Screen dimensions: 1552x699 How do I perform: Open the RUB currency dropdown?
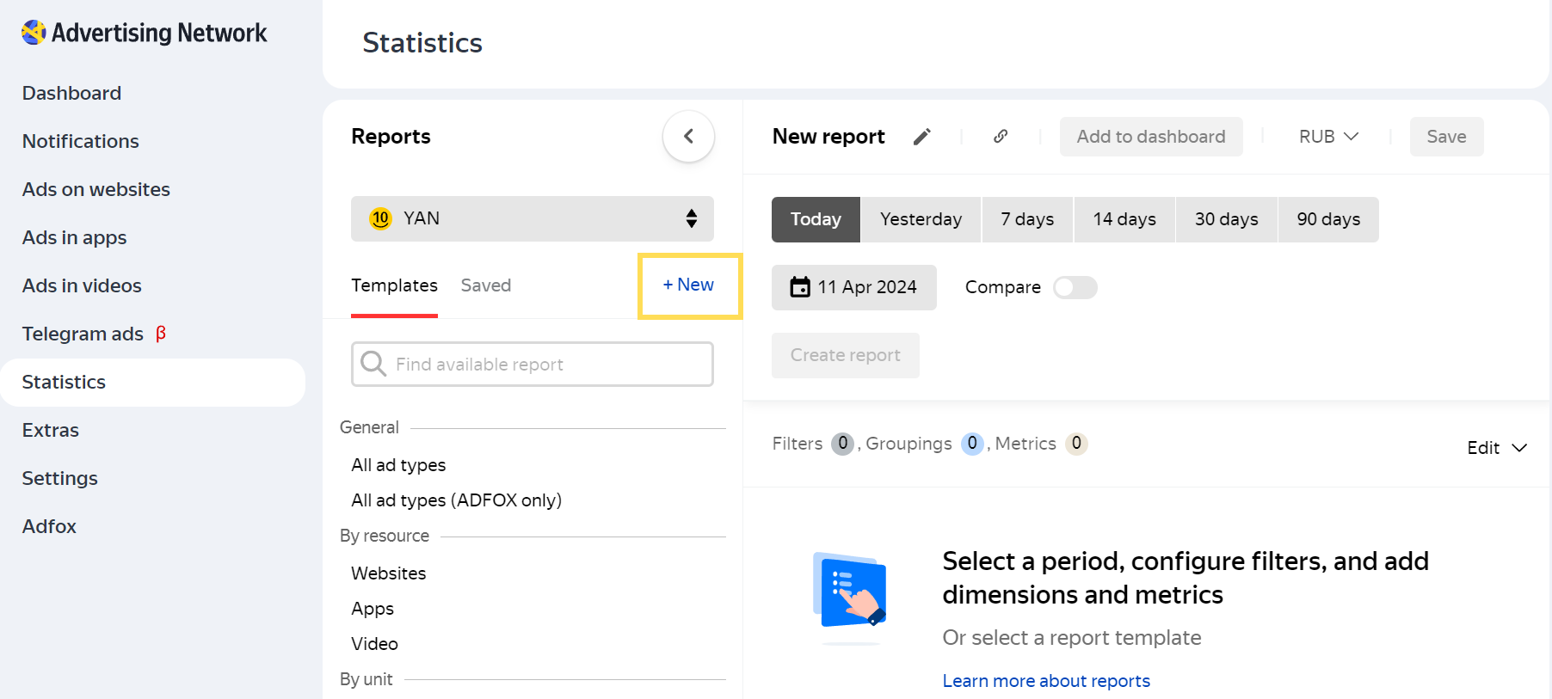coord(1327,137)
